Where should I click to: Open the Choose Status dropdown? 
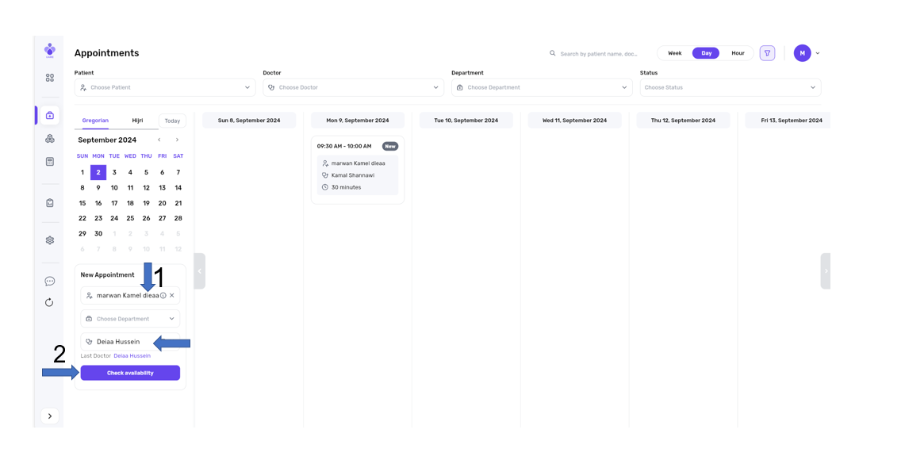(730, 87)
